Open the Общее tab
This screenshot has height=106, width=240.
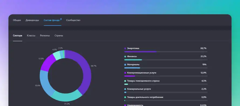pyautogui.click(x=17, y=20)
